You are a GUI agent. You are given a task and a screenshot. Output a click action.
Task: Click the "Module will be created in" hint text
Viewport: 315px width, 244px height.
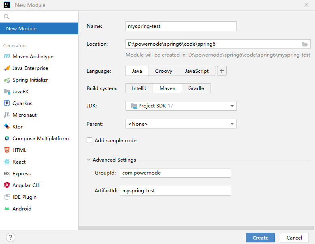point(218,55)
